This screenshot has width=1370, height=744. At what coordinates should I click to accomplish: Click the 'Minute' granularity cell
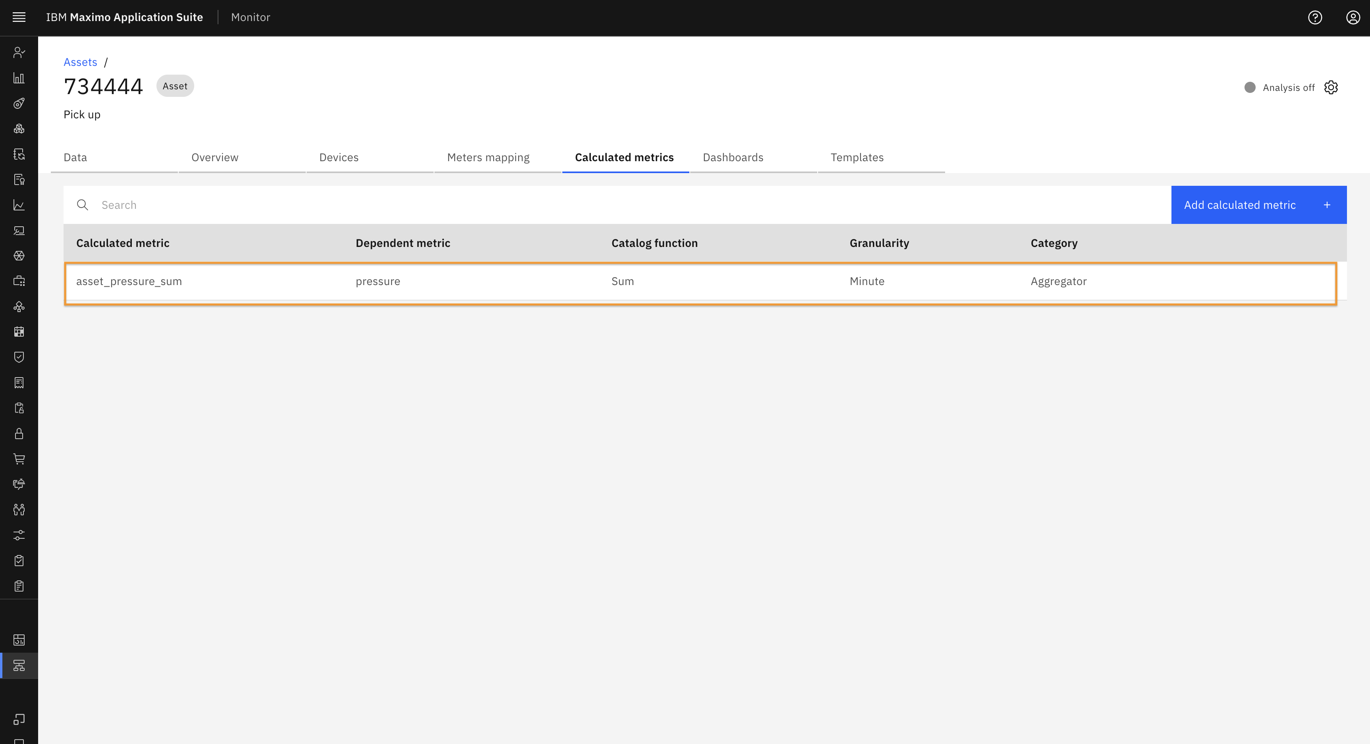[x=867, y=281]
